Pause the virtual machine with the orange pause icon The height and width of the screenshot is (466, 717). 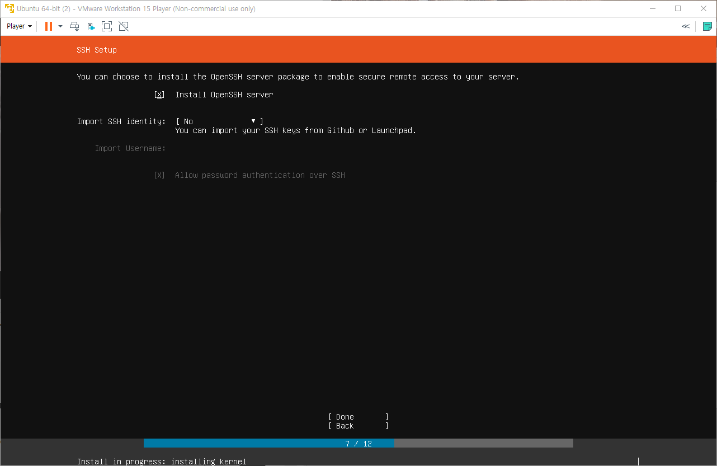[x=49, y=26]
